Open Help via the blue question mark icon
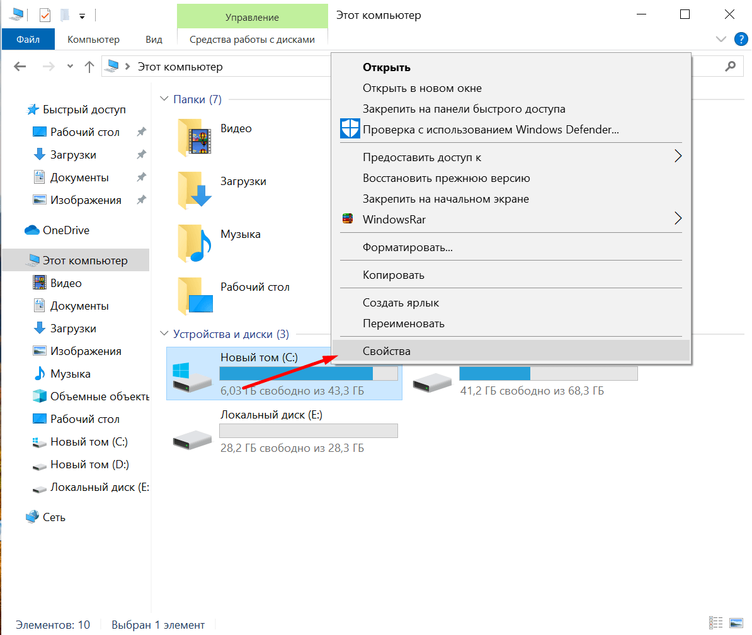The width and height of the screenshot is (752, 635). point(741,39)
